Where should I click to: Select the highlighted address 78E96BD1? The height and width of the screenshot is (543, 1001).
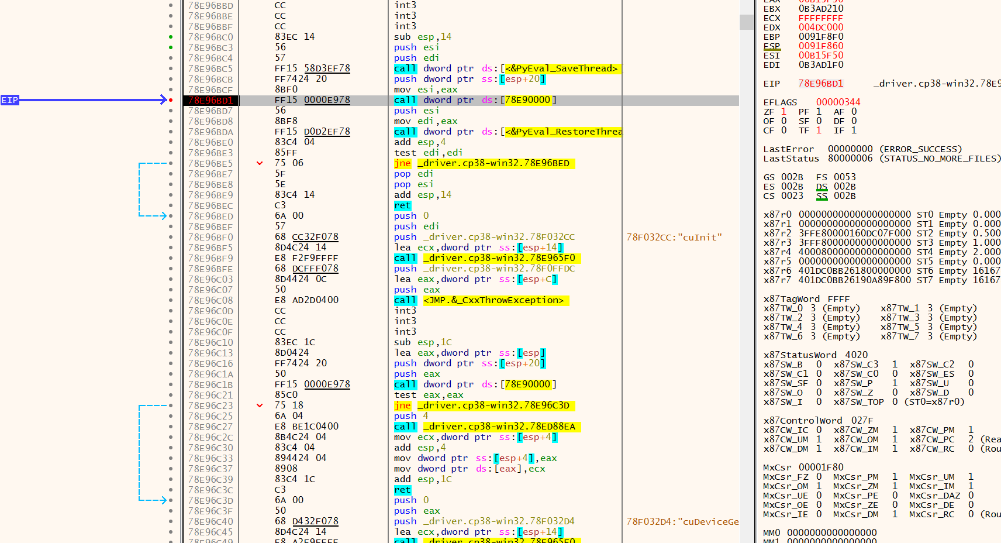coord(210,100)
